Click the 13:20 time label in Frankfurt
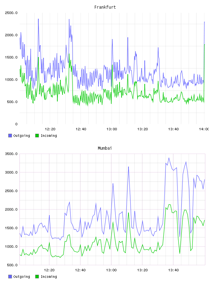 [143, 129]
